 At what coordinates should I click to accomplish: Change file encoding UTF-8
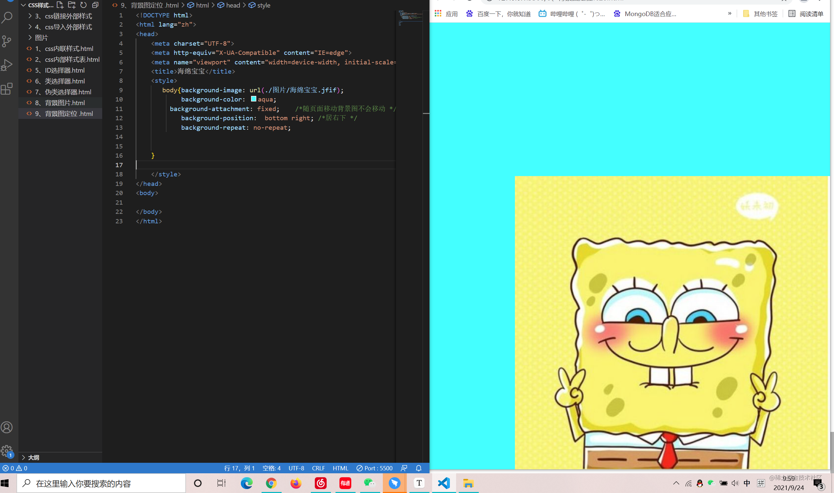click(x=296, y=468)
